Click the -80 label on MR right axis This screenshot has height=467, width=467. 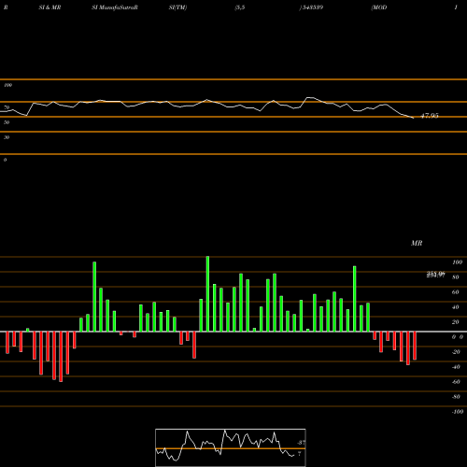pyautogui.click(x=456, y=397)
